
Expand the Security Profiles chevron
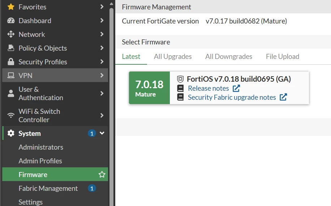[x=102, y=62]
